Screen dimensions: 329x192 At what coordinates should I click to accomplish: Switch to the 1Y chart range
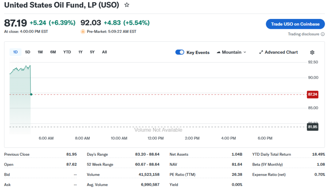coord(80,52)
